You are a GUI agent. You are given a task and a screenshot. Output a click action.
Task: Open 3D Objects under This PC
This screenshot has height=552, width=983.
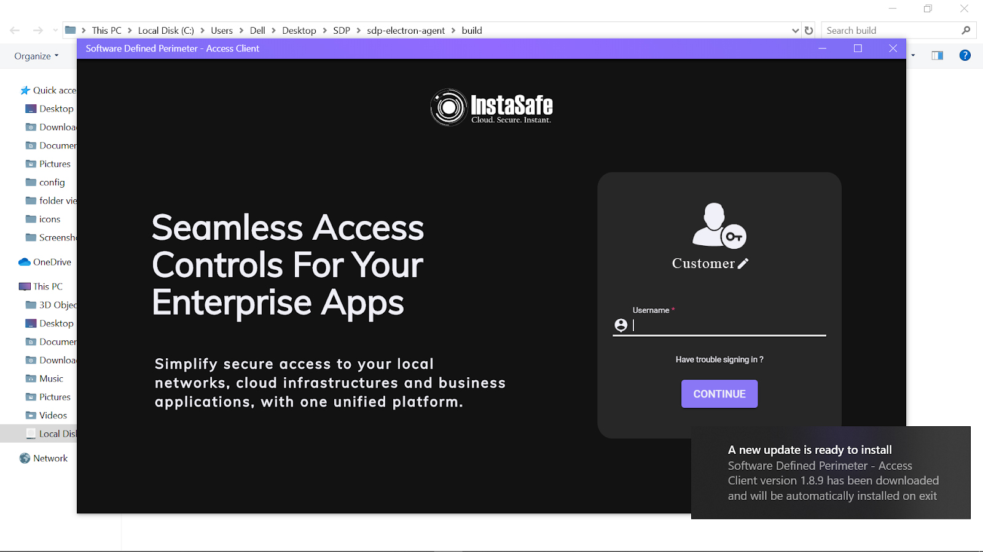pyautogui.click(x=50, y=305)
